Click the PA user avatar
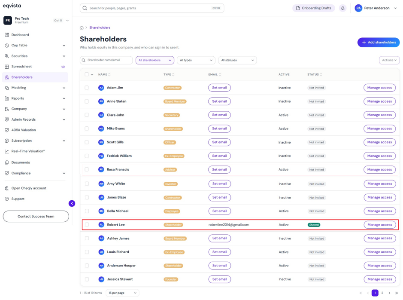 click(358, 8)
